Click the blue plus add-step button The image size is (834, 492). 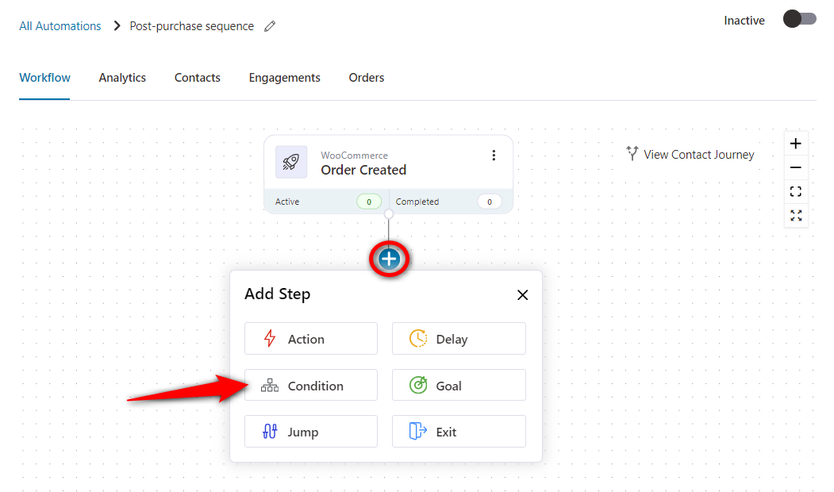coord(389,259)
